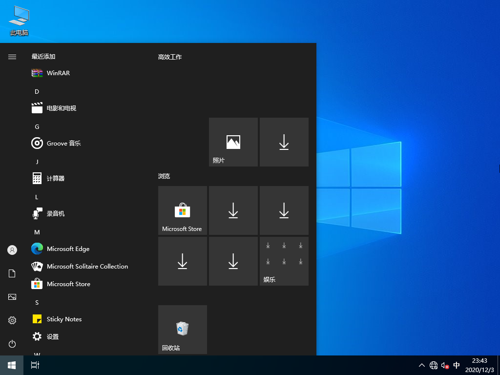Open 电影和电视 app

coord(61,108)
